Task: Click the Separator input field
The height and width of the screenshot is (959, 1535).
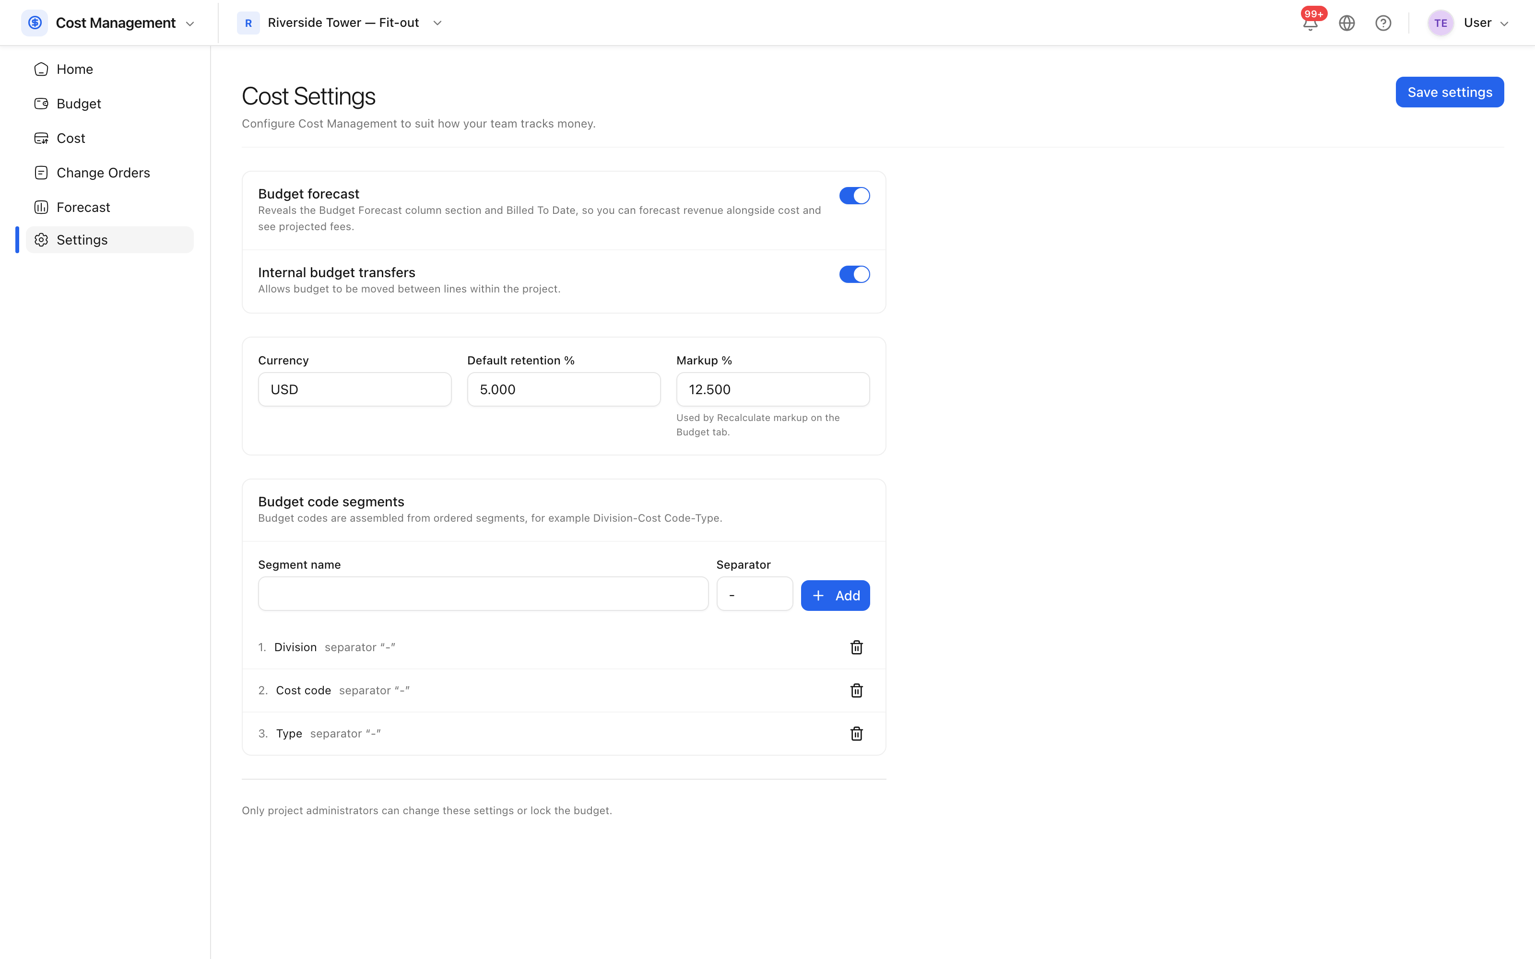Action: point(754,594)
